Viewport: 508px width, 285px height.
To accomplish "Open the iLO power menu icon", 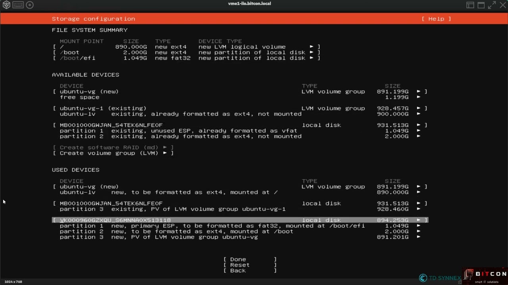I will (x=6, y=5).
